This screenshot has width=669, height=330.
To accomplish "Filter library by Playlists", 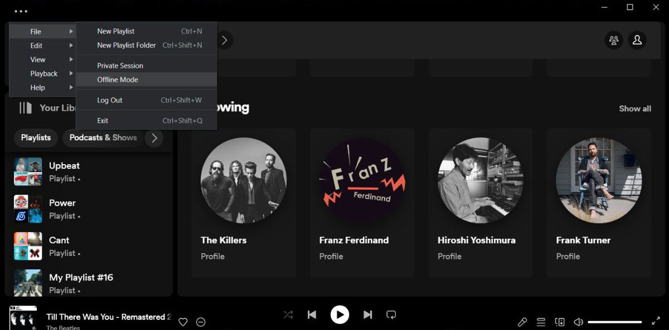I will click(36, 138).
